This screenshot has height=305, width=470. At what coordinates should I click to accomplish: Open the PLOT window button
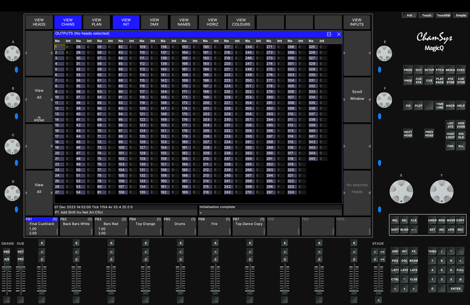418,106
